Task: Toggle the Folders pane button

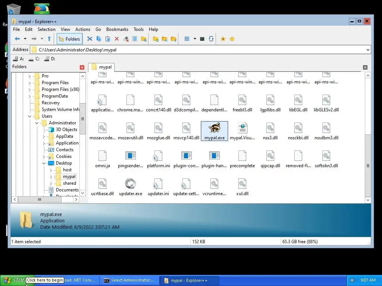Action: [x=70, y=39]
